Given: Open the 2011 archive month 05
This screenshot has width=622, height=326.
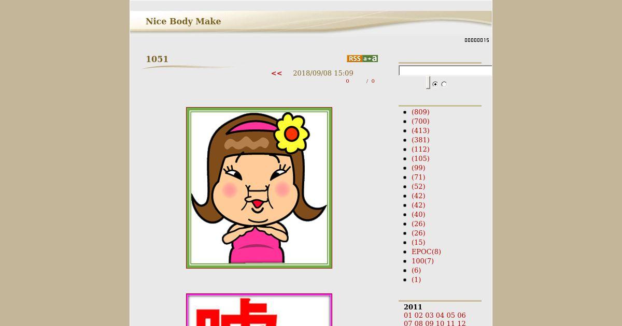Looking at the screenshot, I should (450, 315).
